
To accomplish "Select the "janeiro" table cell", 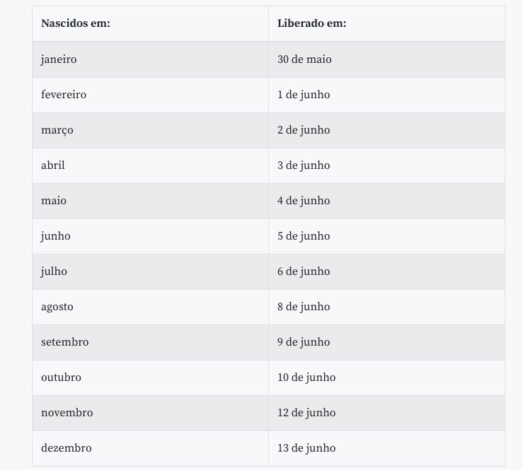I will point(59,59).
